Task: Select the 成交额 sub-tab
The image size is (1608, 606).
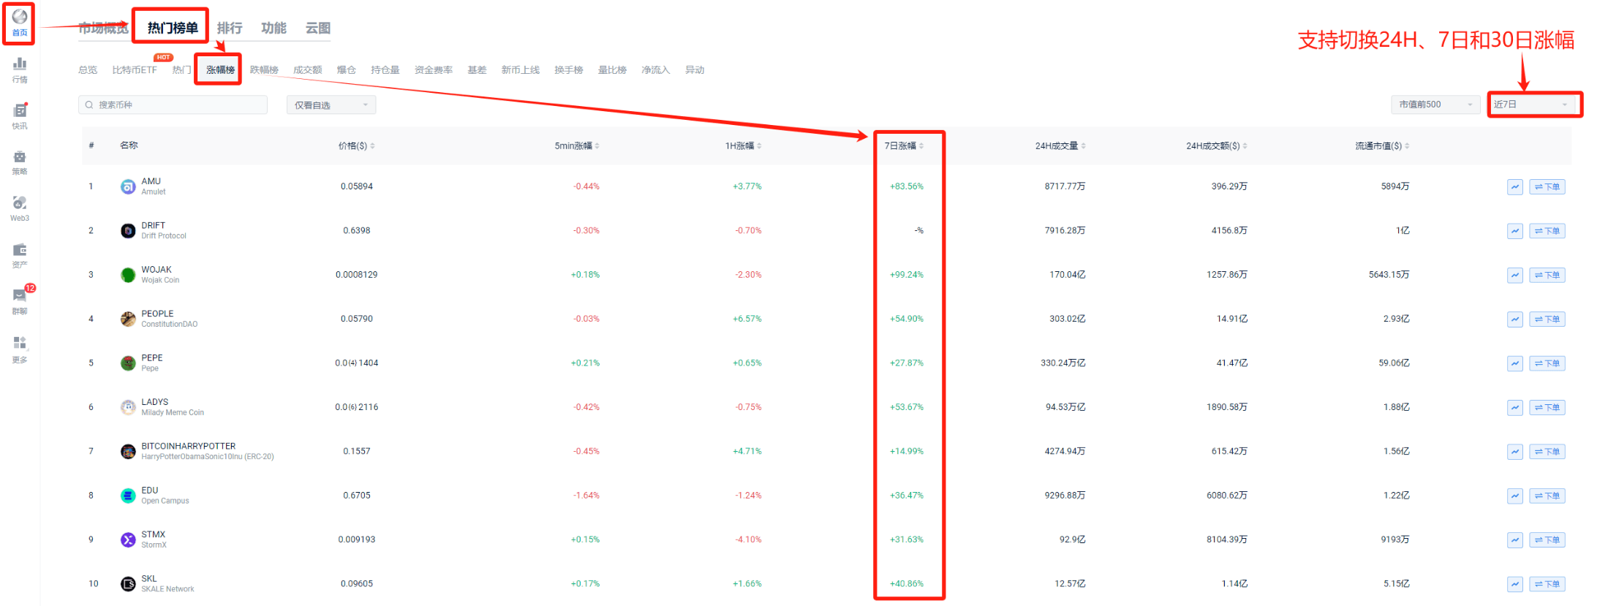Action: click(x=307, y=70)
